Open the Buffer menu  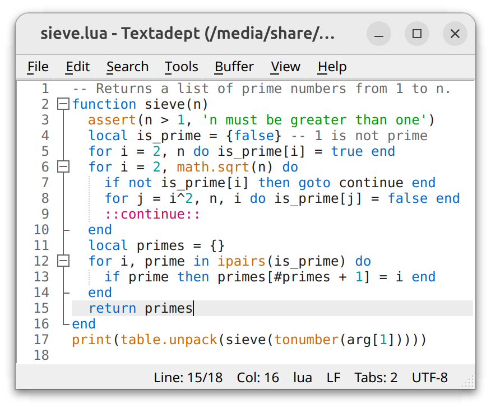point(234,67)
